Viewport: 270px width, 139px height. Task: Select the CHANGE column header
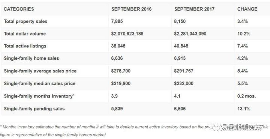247,9
